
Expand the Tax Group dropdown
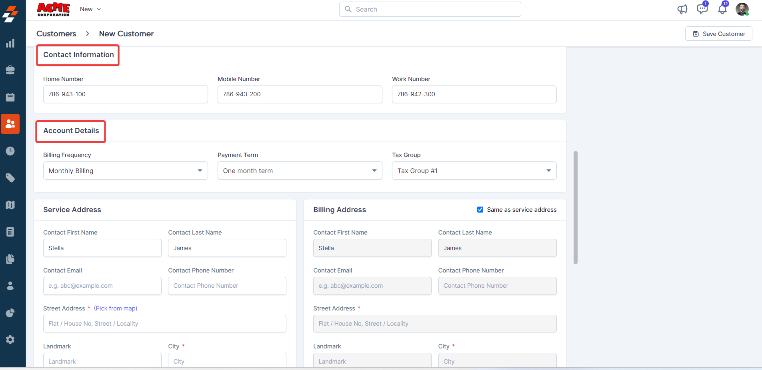474,171
